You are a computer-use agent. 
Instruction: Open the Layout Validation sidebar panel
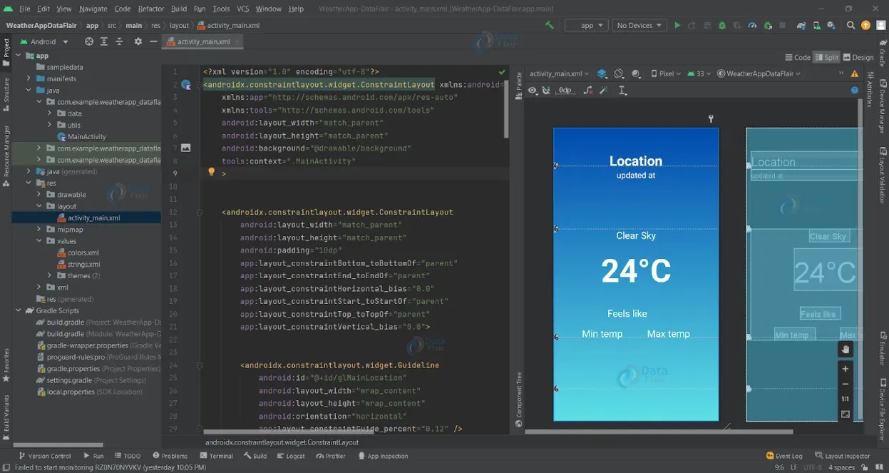[884, 175]
